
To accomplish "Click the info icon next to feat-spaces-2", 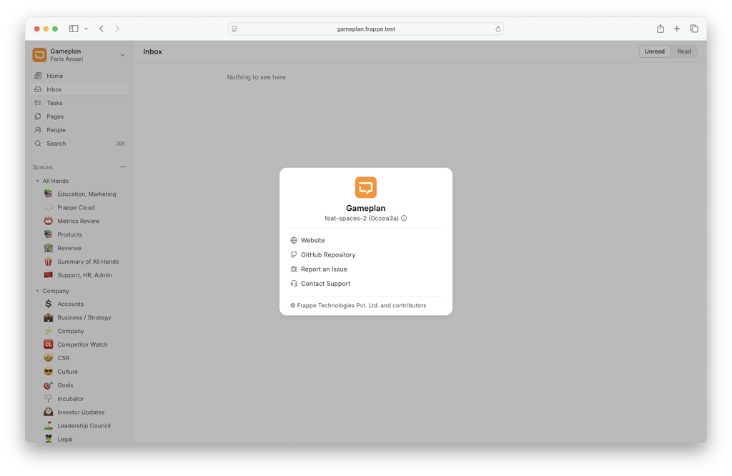I will [x=404, y=218].
